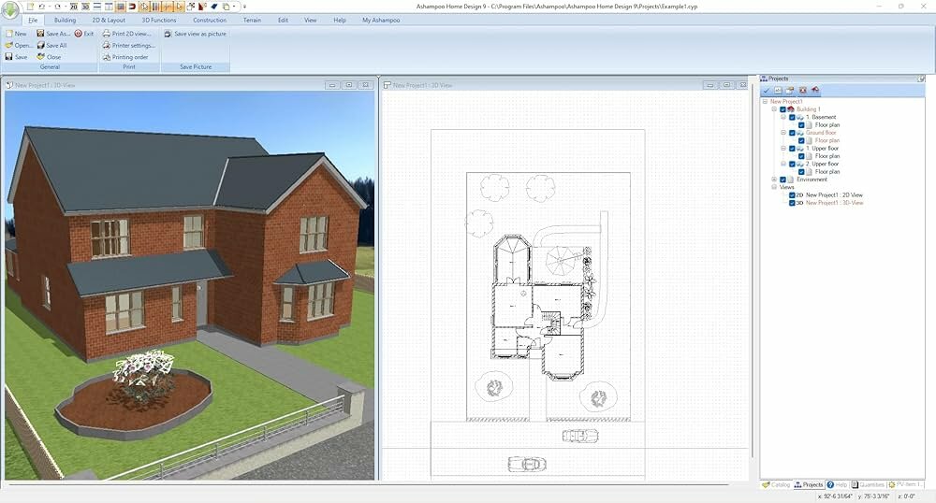936x503 pixels.
Task: Click the folder icon in Projects panel toolbar
Action: [790, 90]
